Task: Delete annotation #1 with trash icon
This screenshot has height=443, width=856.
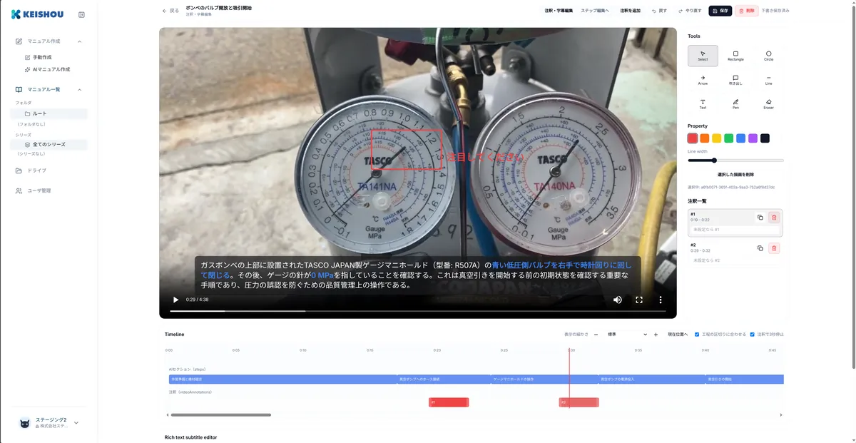Action: coord(774,218)
